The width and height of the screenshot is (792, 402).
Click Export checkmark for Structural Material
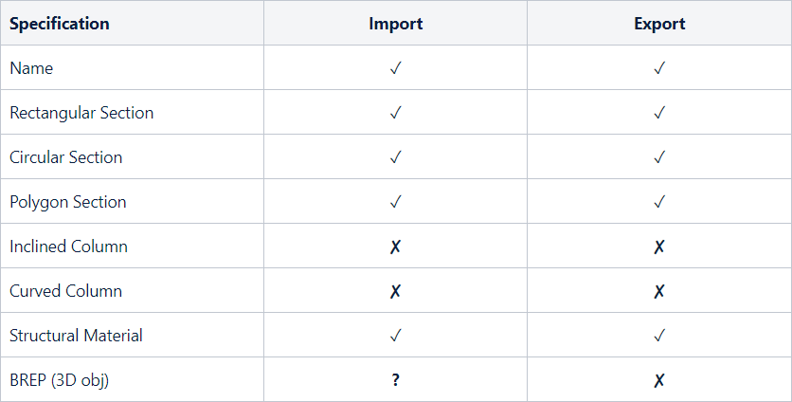coord(659,336)
